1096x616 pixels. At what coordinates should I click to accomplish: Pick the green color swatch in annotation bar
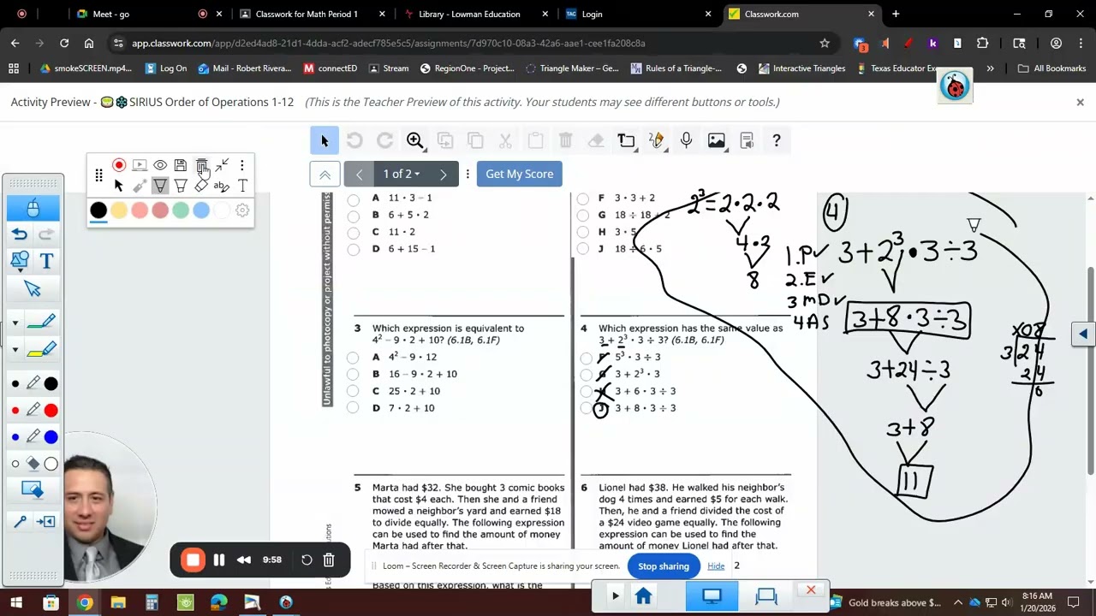click(181, 210)
